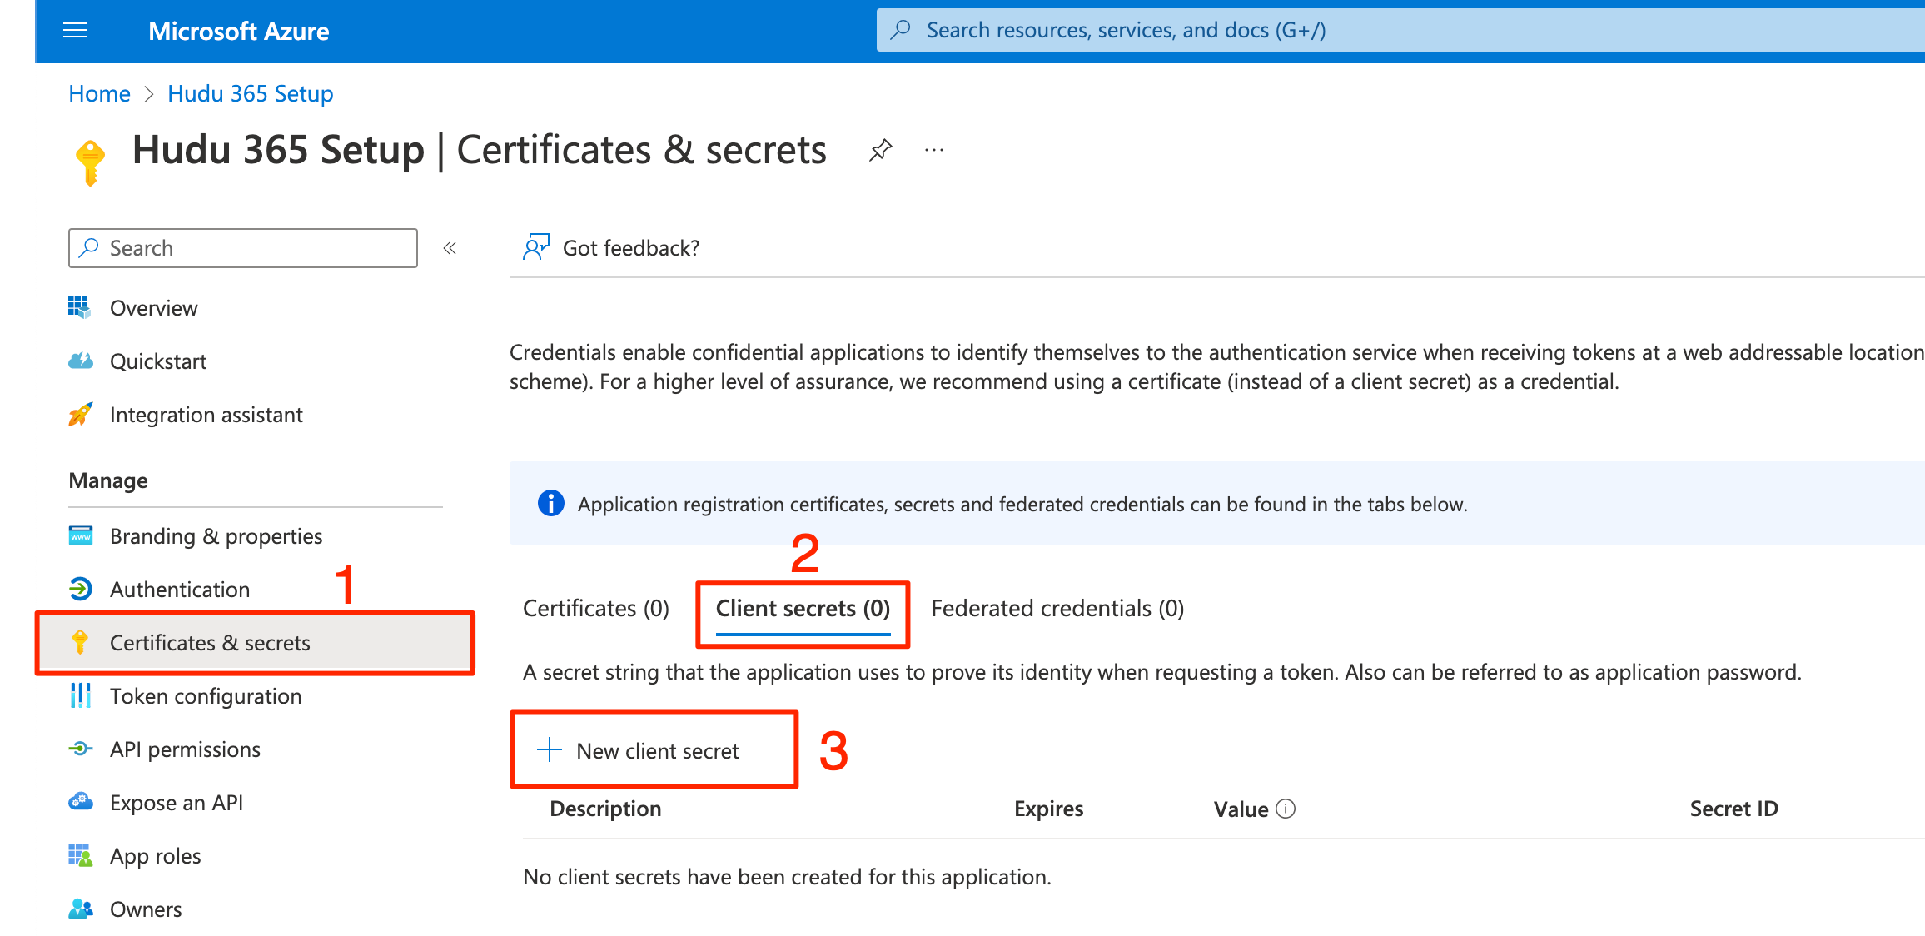The width and height of the screenshot is (1925, 936).
Task: Click the Integration assistant rocket icon
Action: [x=80, y=414]
